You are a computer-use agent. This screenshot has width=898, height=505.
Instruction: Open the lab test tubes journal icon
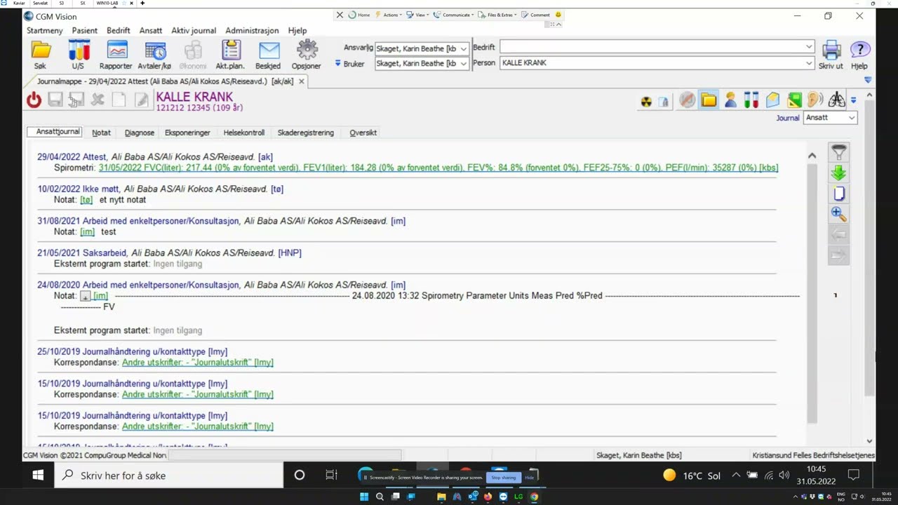(x=751, y=100)
